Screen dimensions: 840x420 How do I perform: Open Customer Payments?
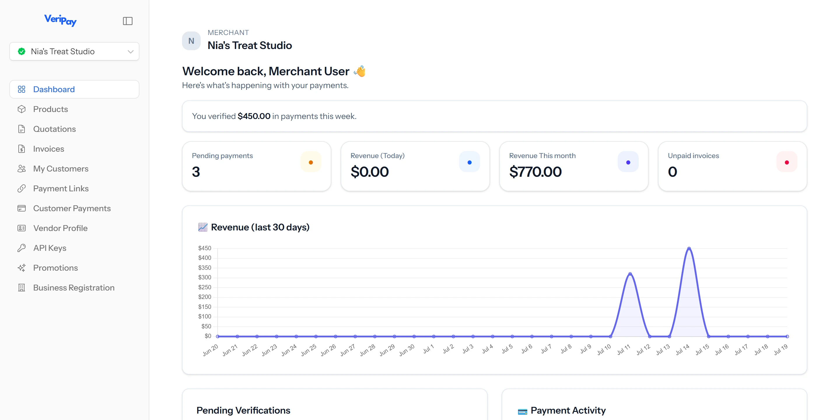pyautogui.click(x=74, y=208)
